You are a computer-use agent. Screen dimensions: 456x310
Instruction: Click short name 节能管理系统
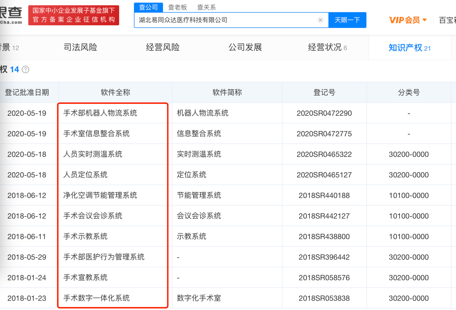pyautogui.click(x=199, y=195)
